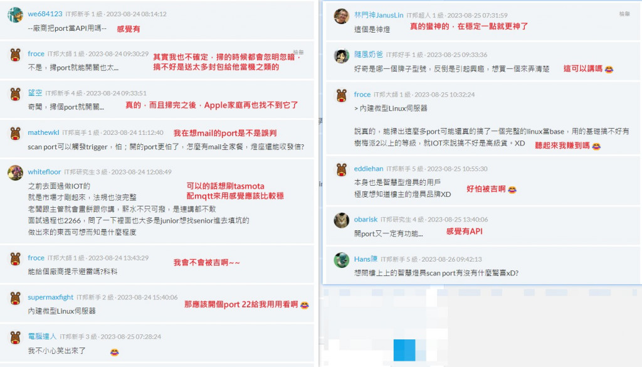
Task: Open the 望空 user avatar
Action: point(15,94)
